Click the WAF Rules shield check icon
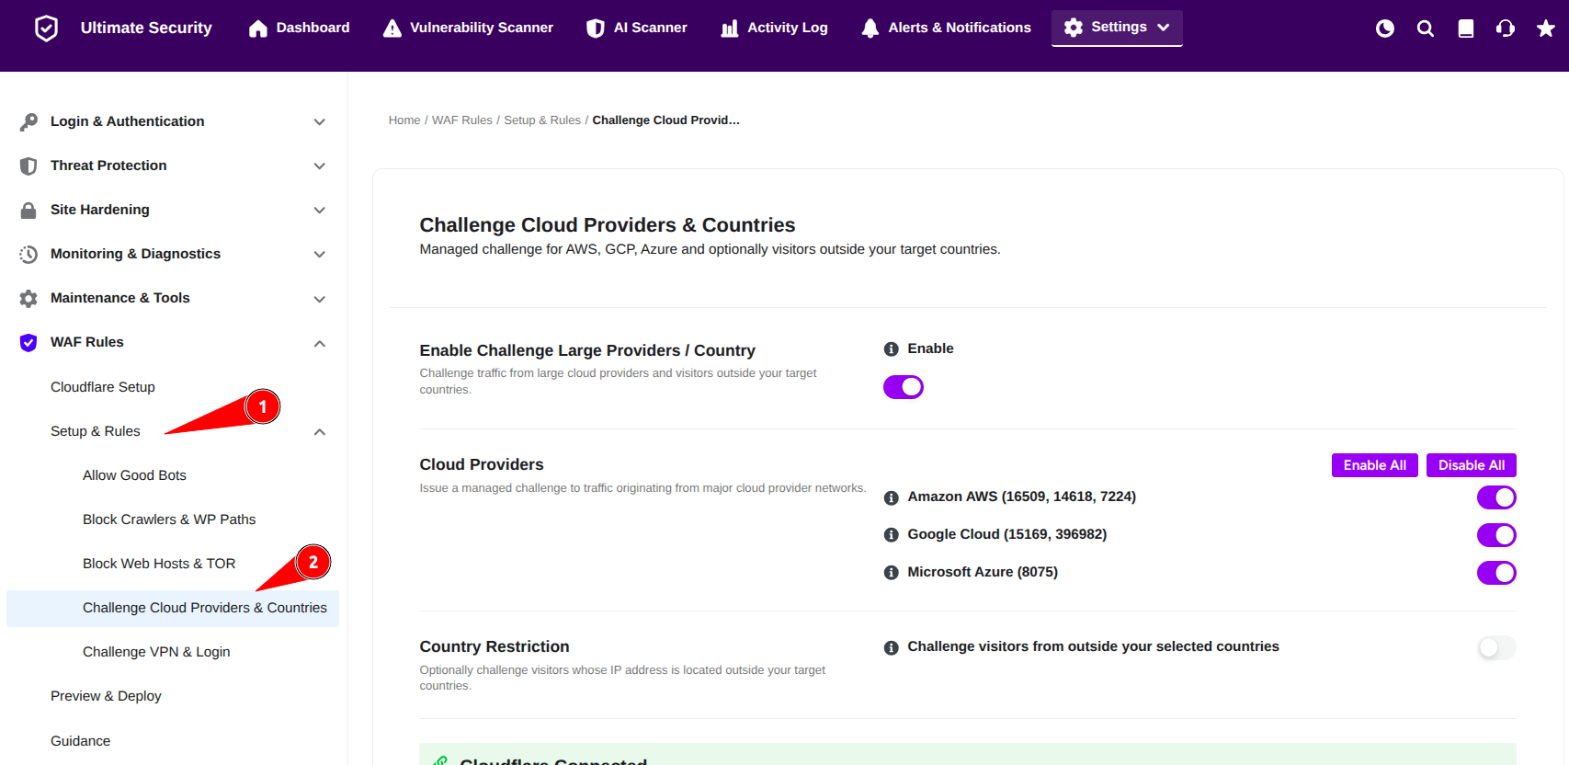The image size is (1569, 765). pyautogui.click(x=28, y=342)
